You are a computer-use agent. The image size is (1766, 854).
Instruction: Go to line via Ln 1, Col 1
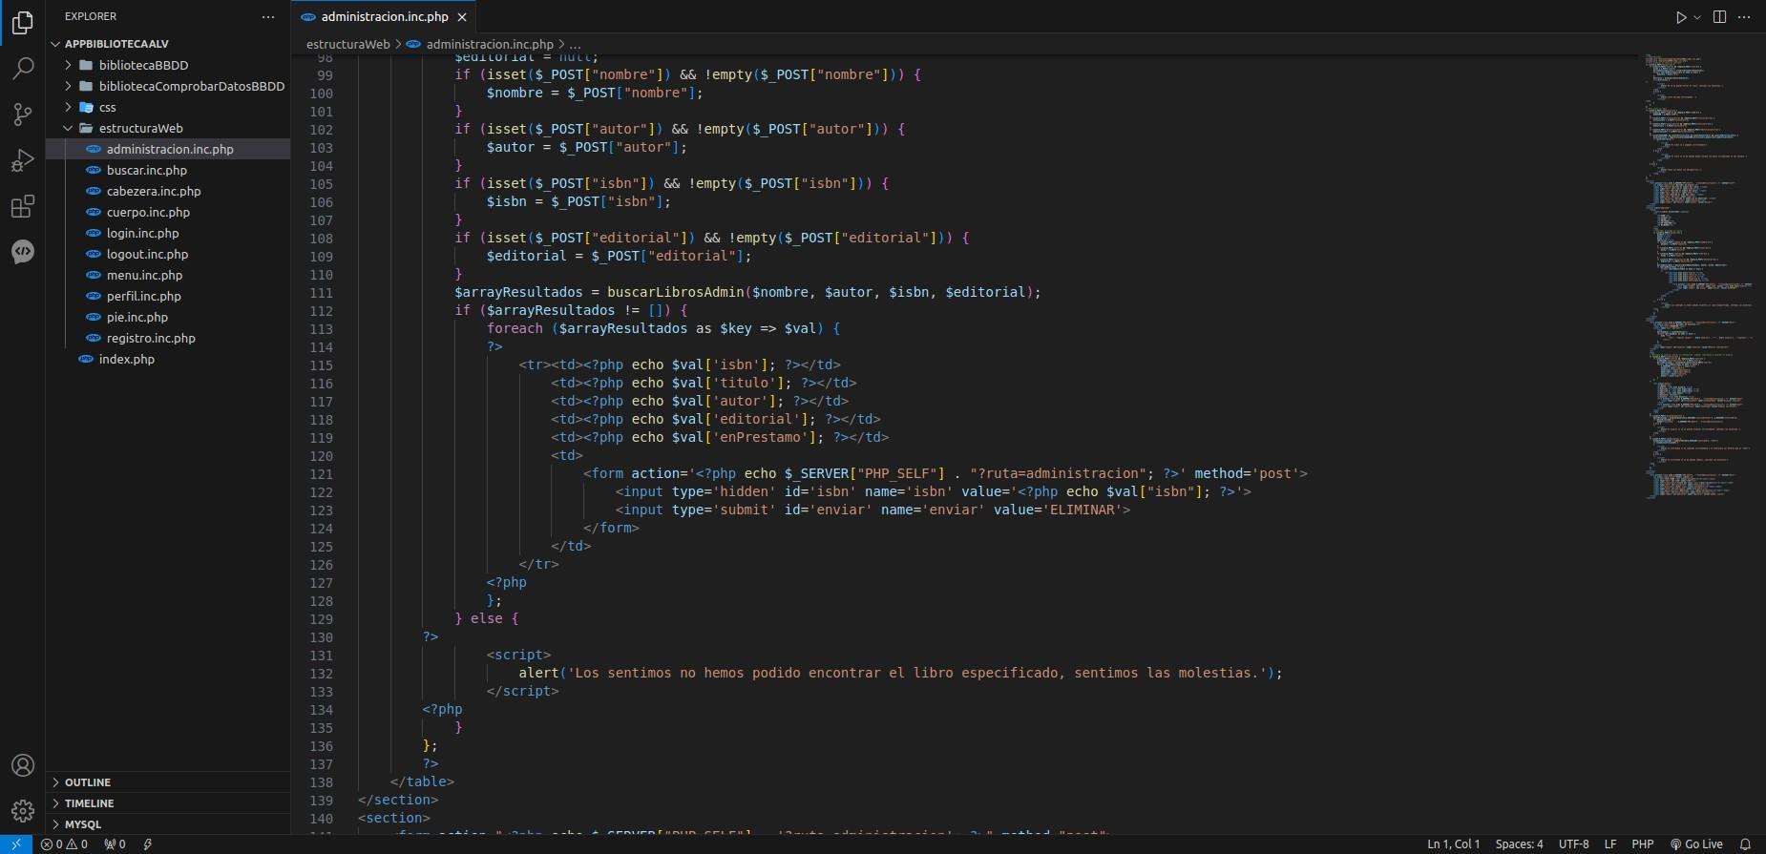1453,844
